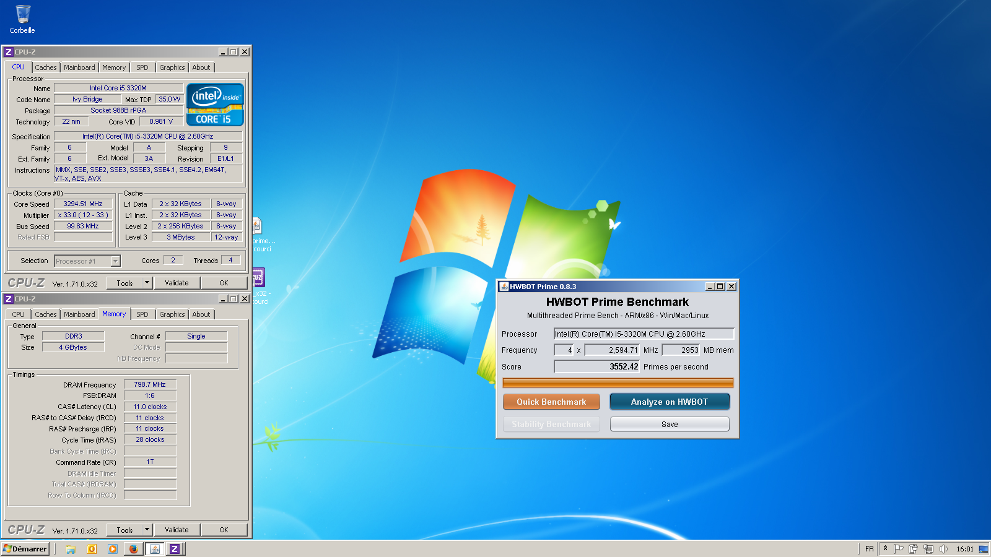Click Validate in the lower CPU-Z window

tap(177, 530)
